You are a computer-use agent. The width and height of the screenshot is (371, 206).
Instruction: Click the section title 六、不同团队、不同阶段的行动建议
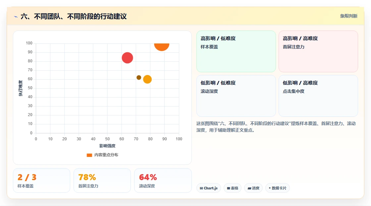74,16
